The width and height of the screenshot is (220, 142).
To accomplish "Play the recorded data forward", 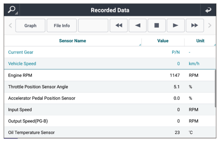I will [x=176, y=26].
